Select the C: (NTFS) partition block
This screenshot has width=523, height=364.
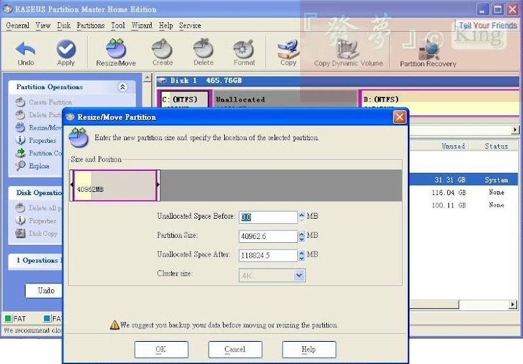pyautogui.click(x=185, y=99)
